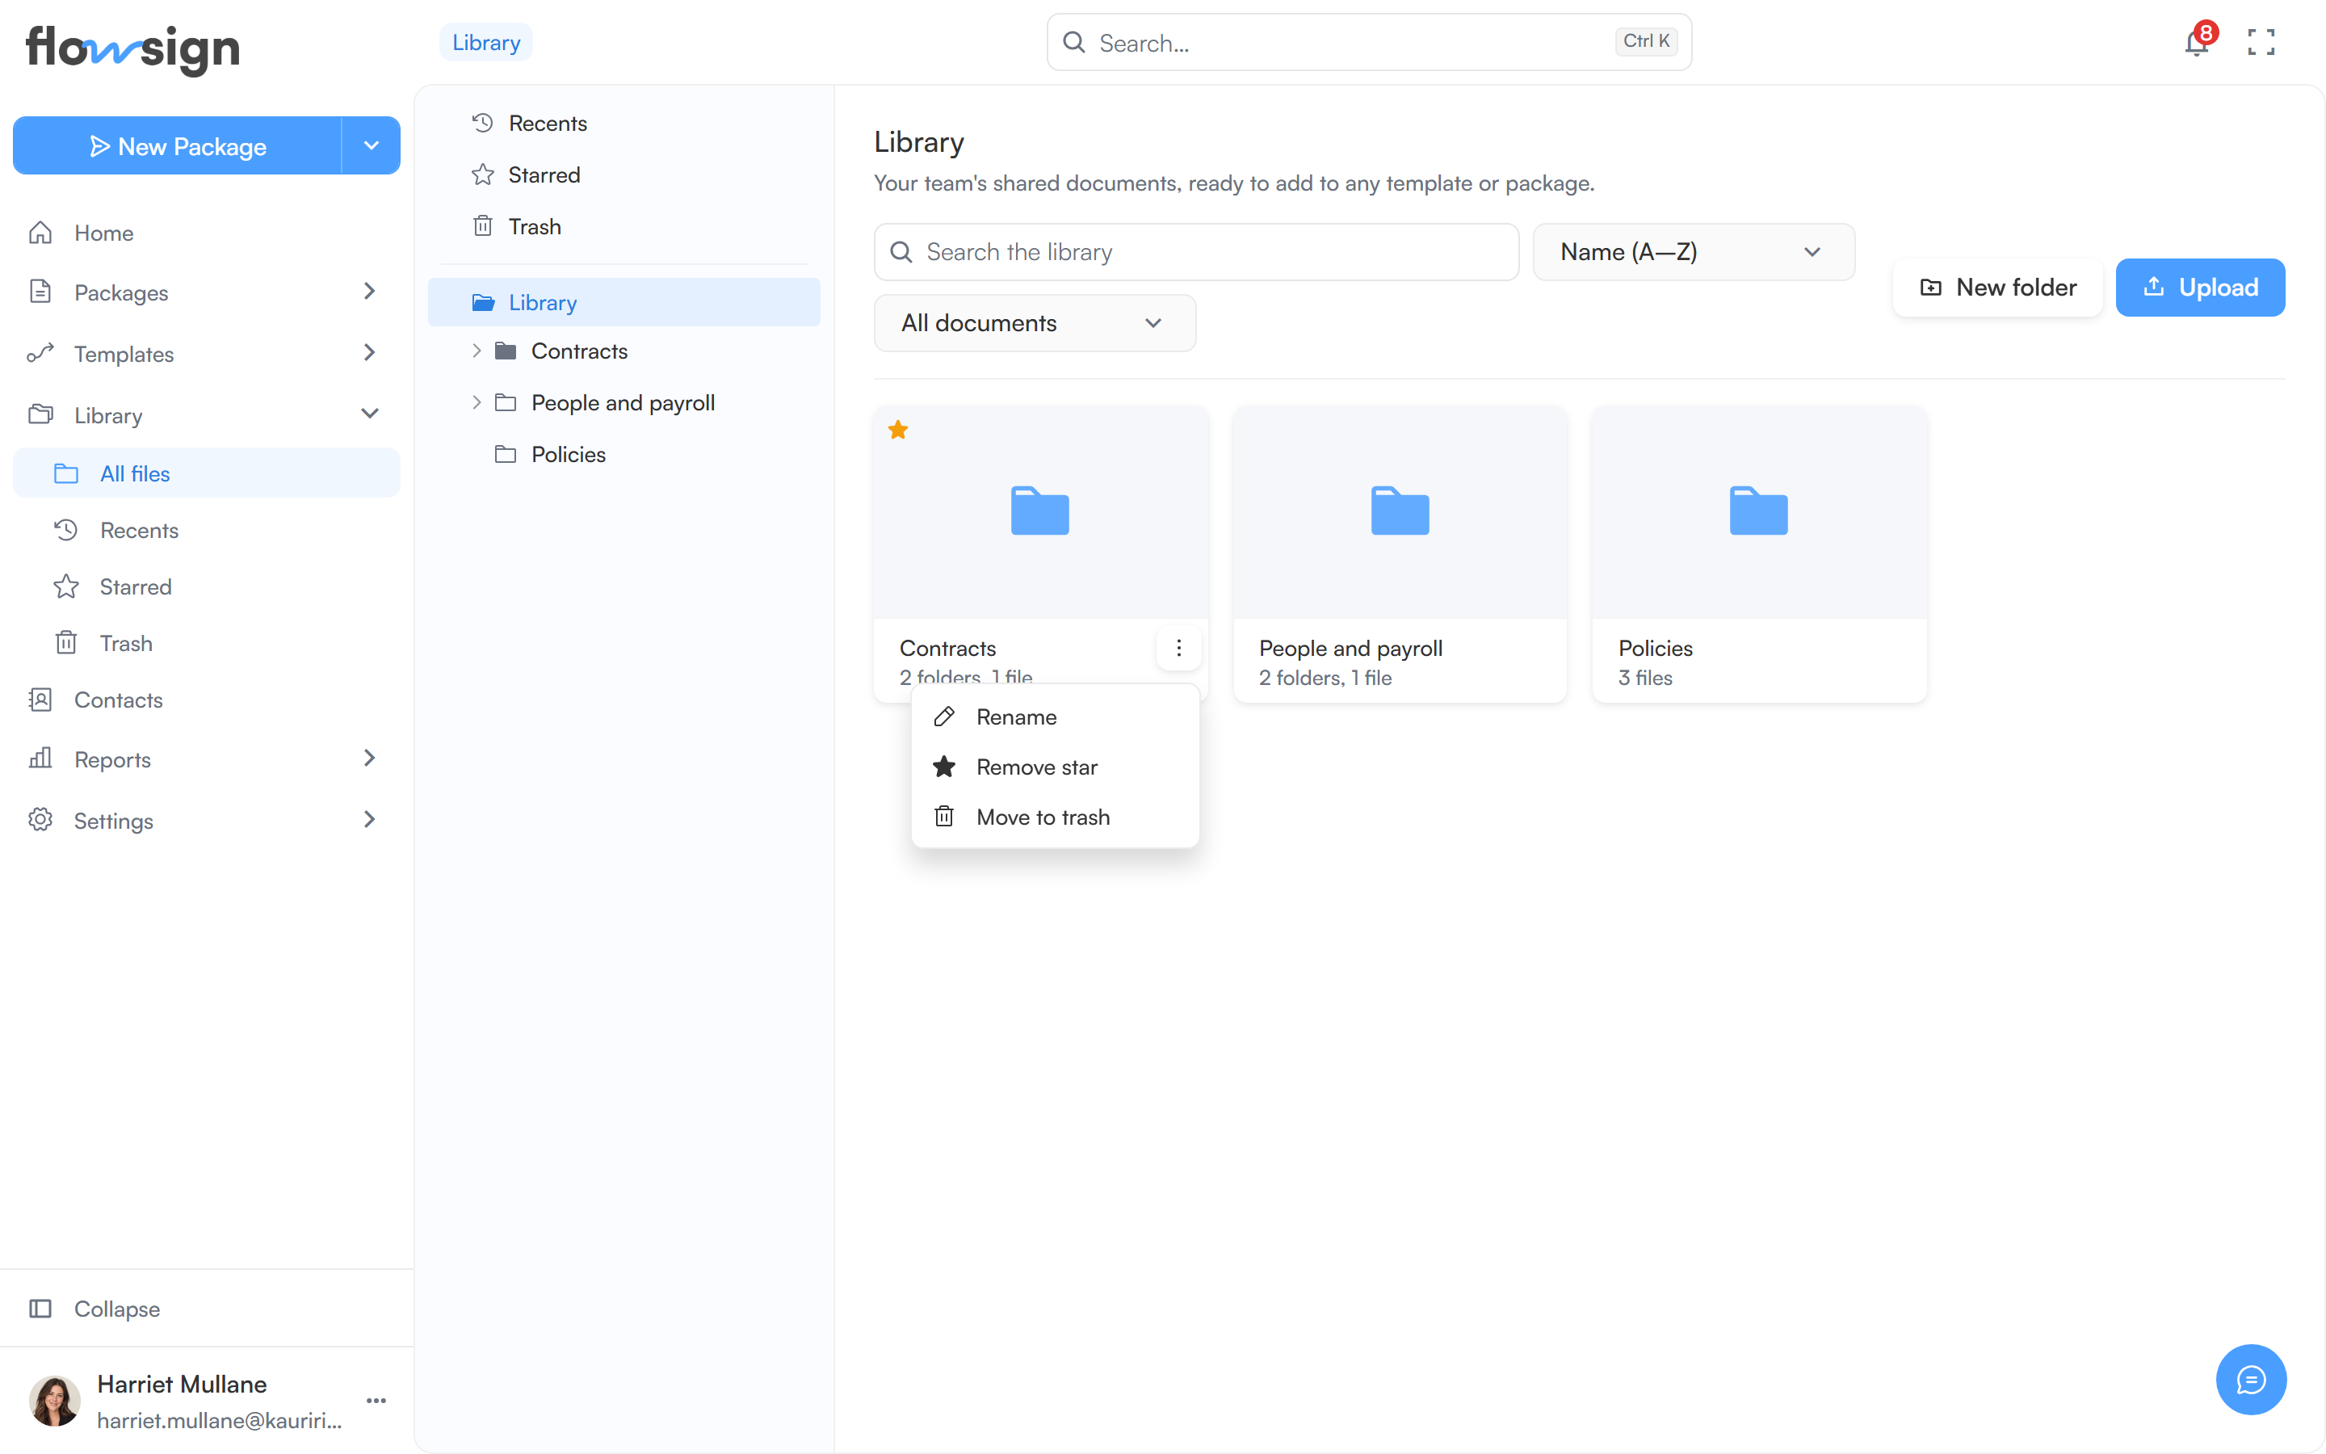The width and height of the screenshot is (2326, 1454).
Task: Toggle fullscreen mode icon
Action: pos(2261,42)
